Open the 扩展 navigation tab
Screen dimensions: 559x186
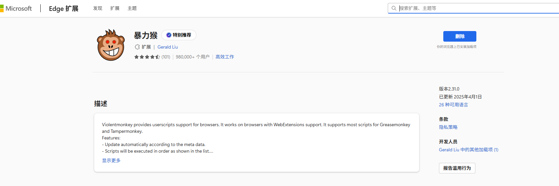(115, 8)
